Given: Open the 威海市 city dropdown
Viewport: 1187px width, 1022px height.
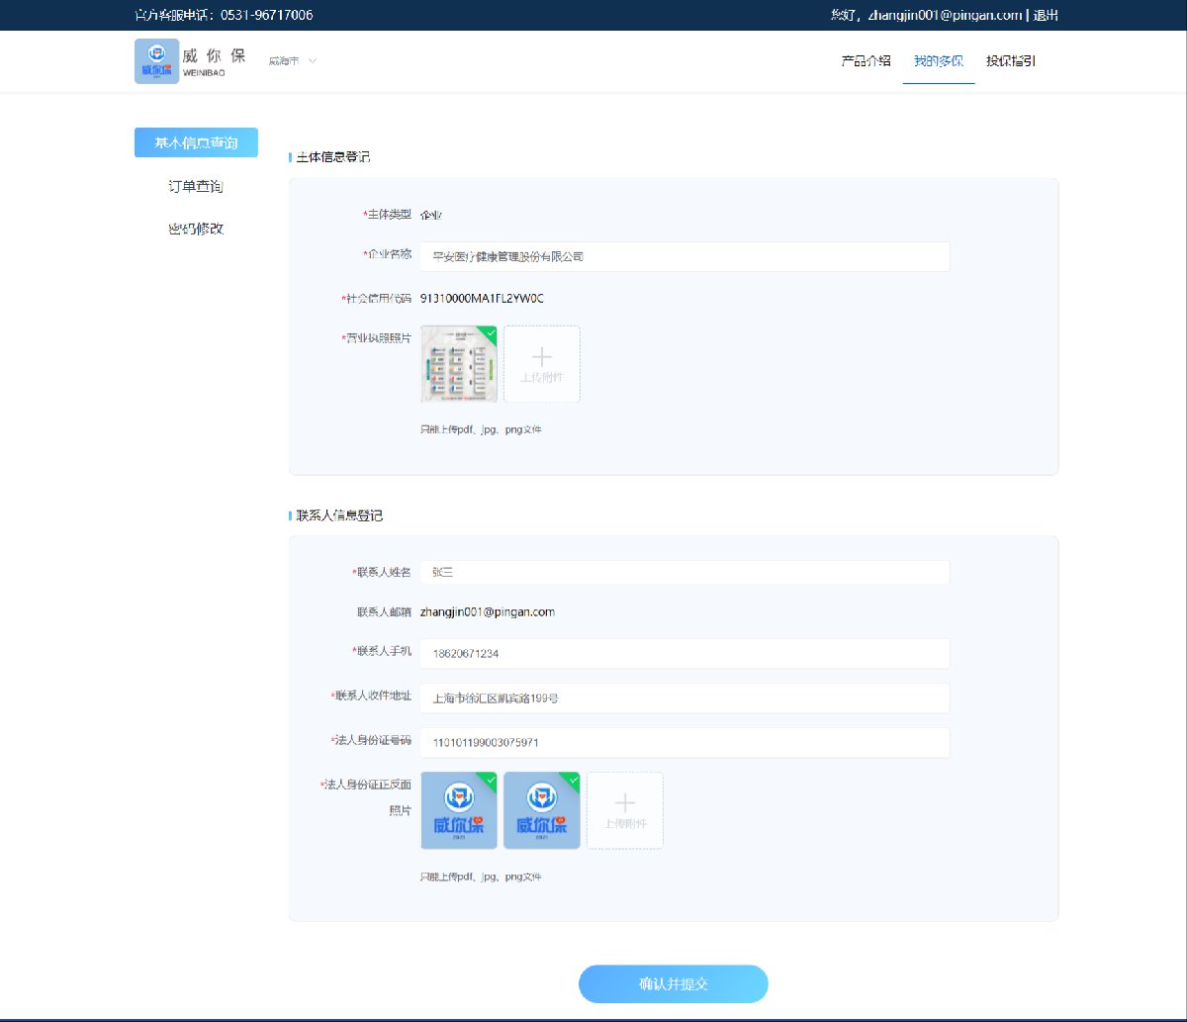Looking at the screenshot, I should [292, 61].
